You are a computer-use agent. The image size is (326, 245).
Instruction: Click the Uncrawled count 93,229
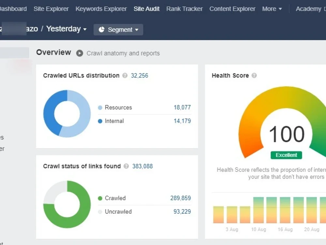182,212
